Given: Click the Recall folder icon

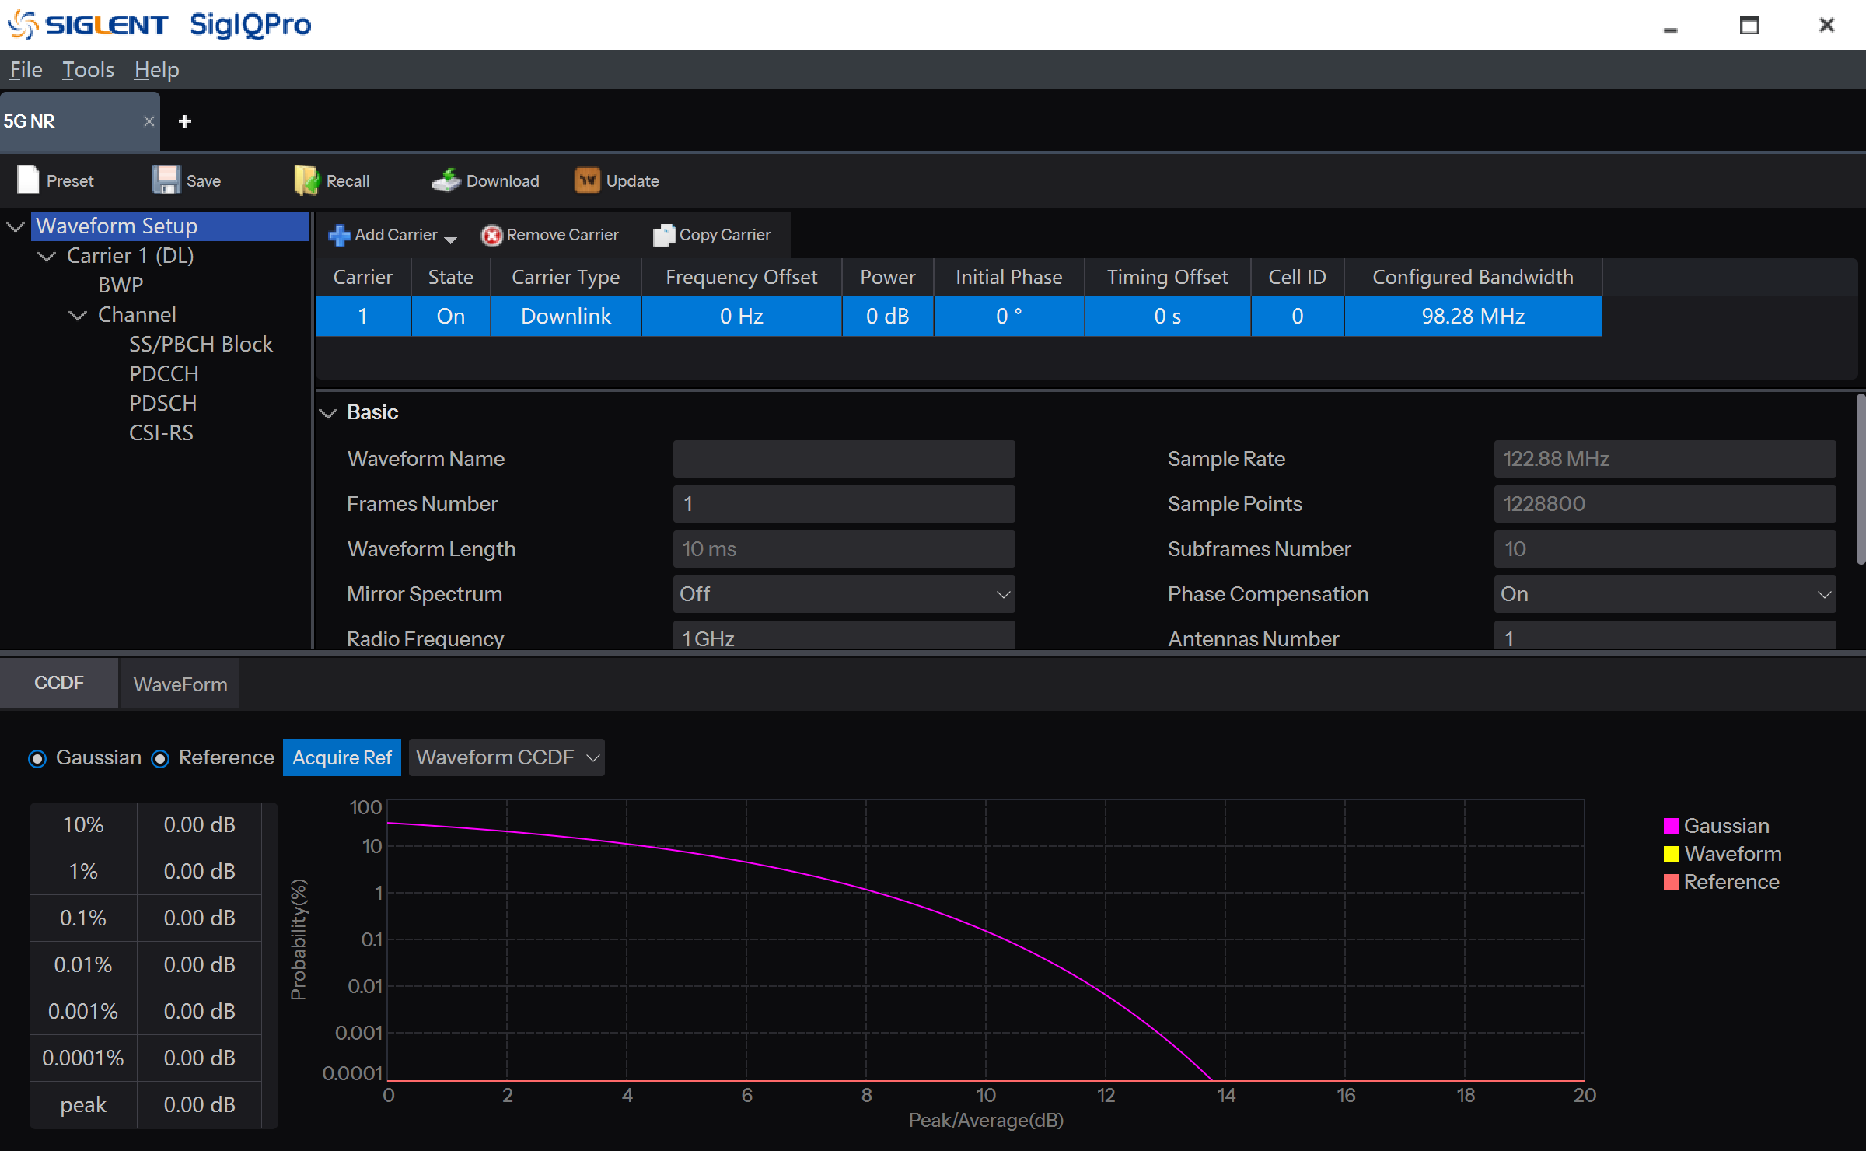Looking at the screenshot, I should click(x=306, y=180).
